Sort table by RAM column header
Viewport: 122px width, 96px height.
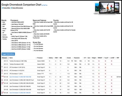click(56, 58)
